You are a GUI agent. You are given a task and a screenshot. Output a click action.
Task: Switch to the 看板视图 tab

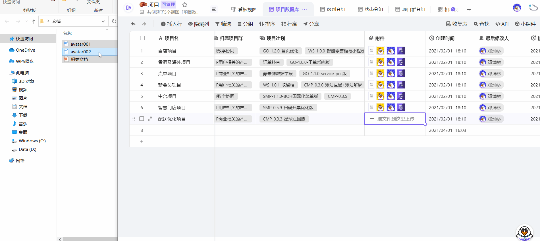tap(244, 9)
